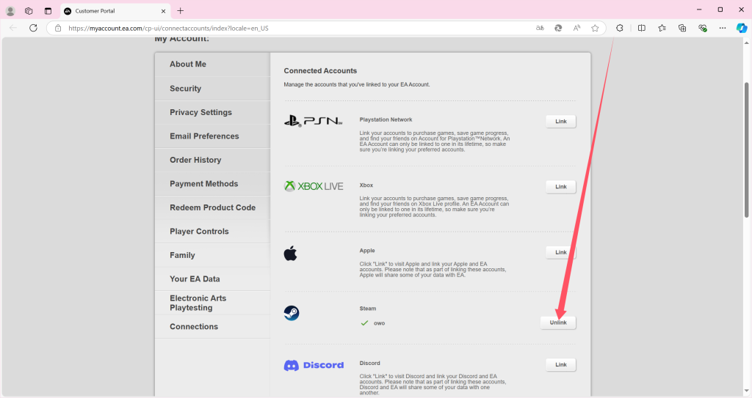Open the Favorites list icon
752x398 pixels.
pos(662,29)
